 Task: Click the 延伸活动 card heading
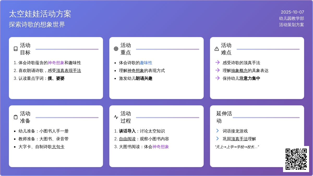pyautogui.click(x=224, y=117)
